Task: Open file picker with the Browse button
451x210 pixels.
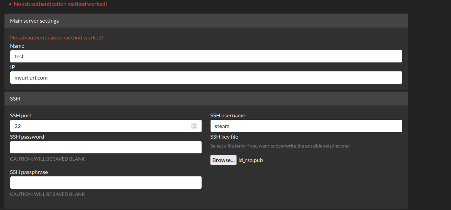Action: click(x=223, y=160)
